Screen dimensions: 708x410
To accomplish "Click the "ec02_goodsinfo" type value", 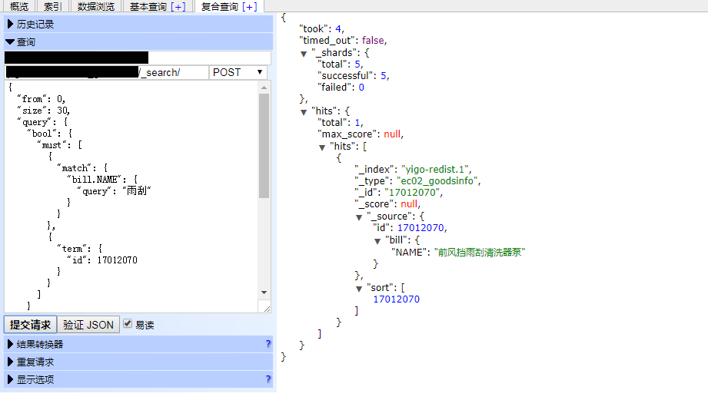I will point(437,181).
